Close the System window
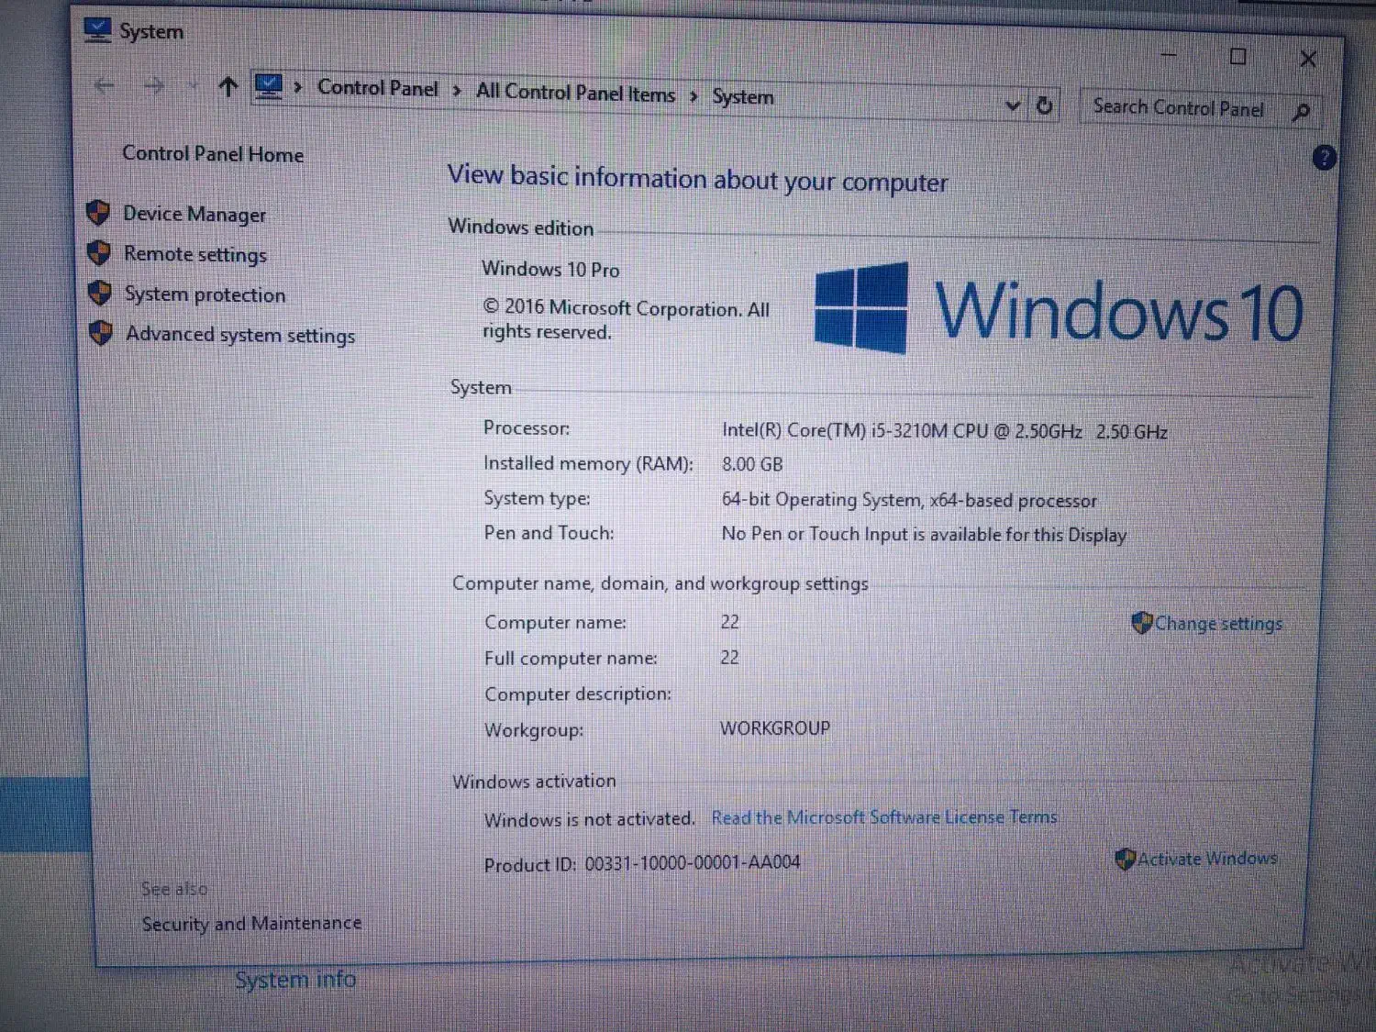 (x=1308, y=60)
